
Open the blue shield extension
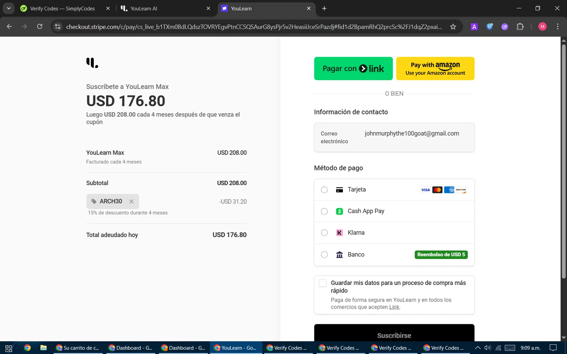490,26
